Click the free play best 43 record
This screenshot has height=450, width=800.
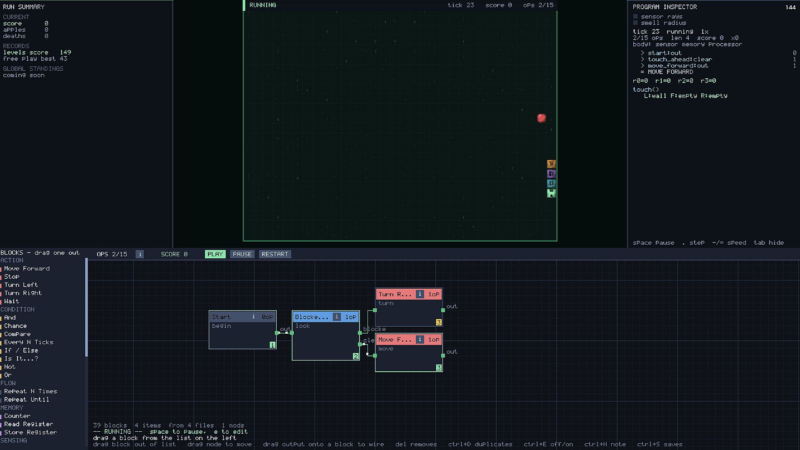tap(35, 59)
